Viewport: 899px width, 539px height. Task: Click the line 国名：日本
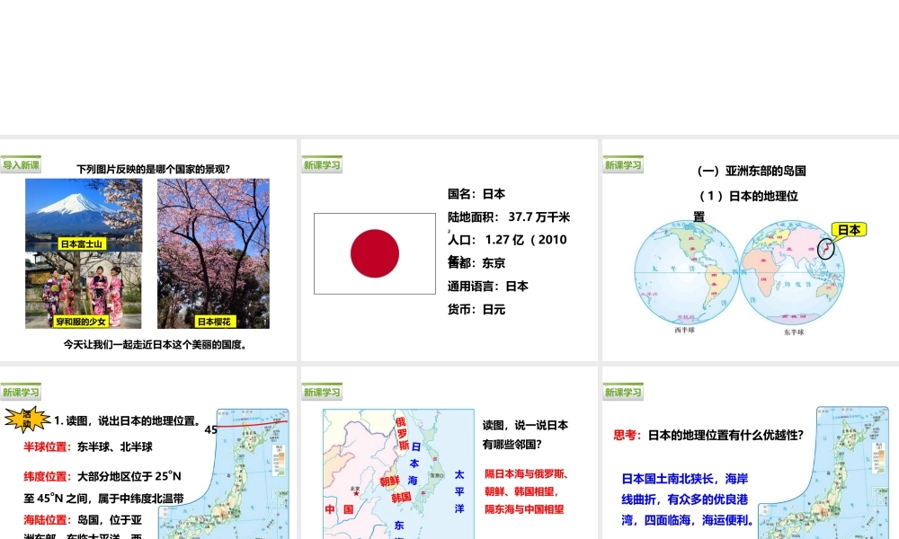[476, 194]
